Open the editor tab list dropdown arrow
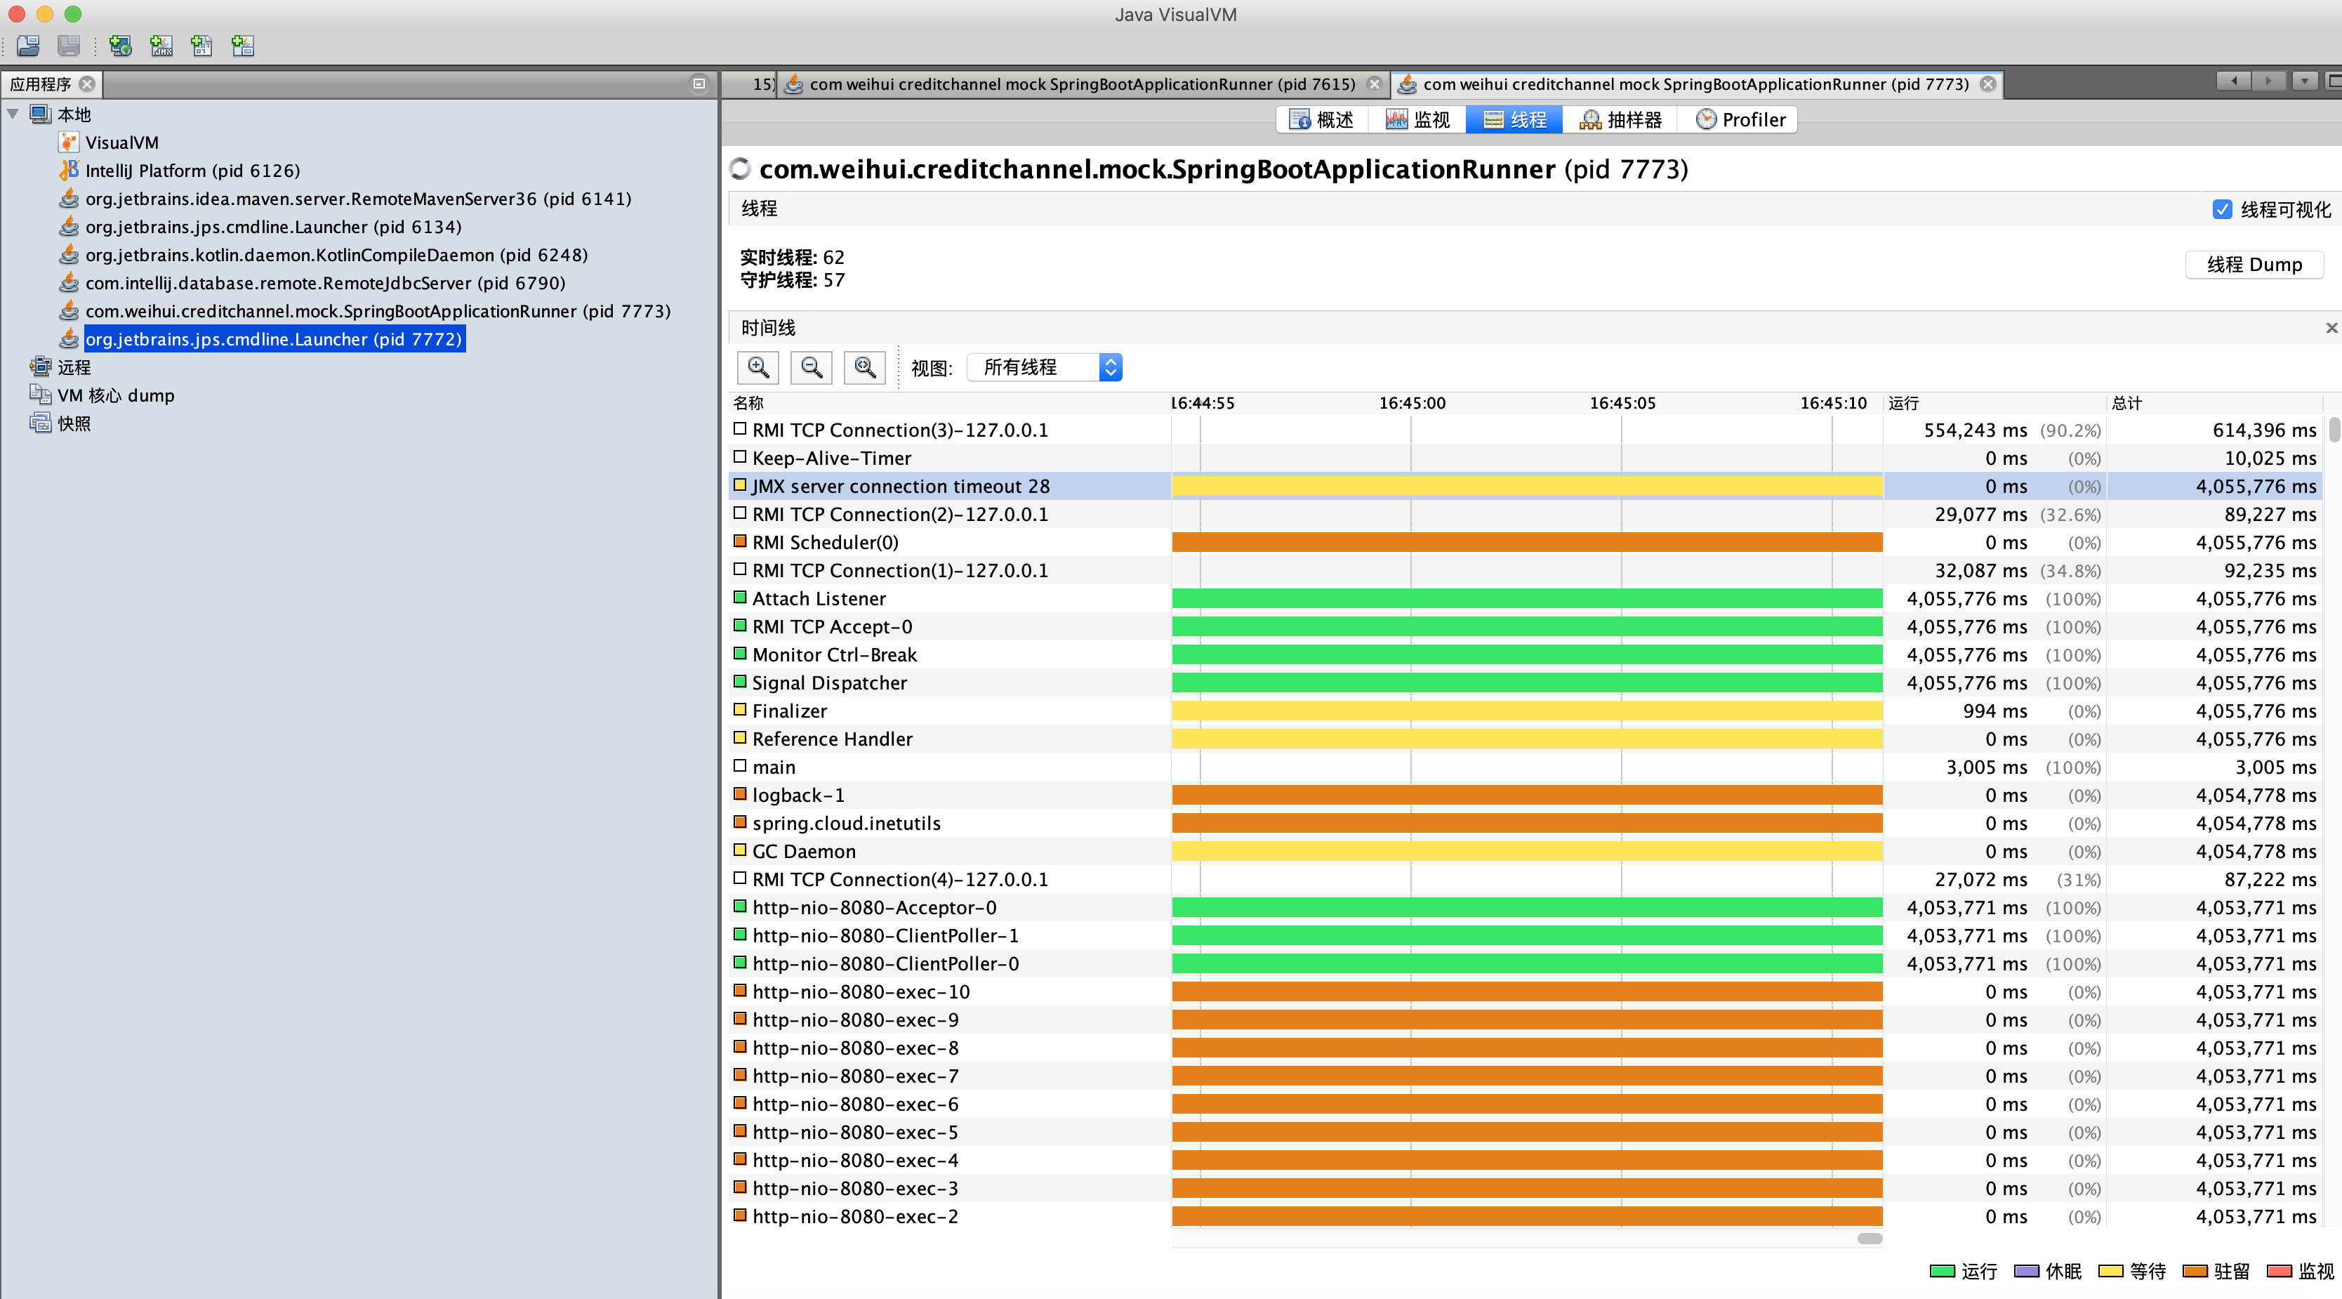The width and height of the screenshot is (2342, 1299). 2304,82
